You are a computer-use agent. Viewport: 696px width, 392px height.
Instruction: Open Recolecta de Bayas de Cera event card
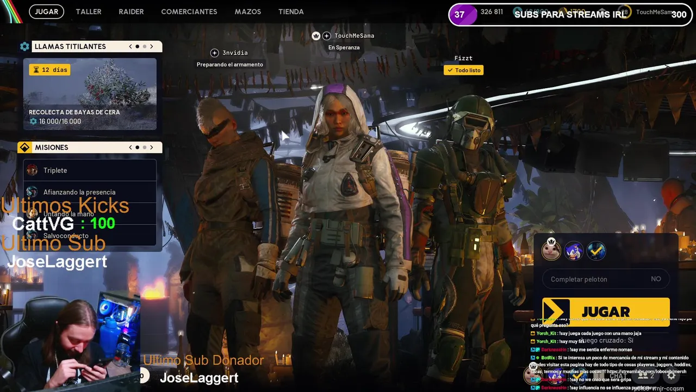coord(90,94)
